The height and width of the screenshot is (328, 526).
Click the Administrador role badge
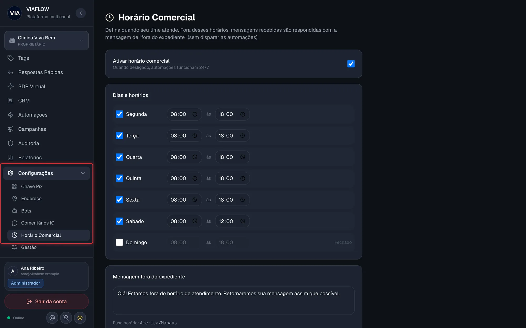tap(26, 283)
